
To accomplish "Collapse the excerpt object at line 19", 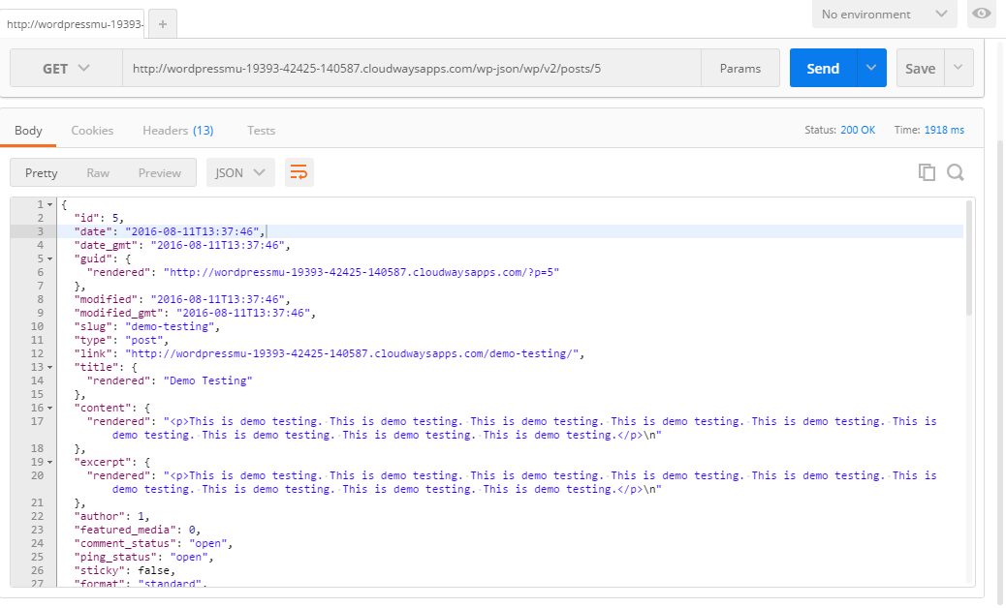I will (x=50, y=462).
